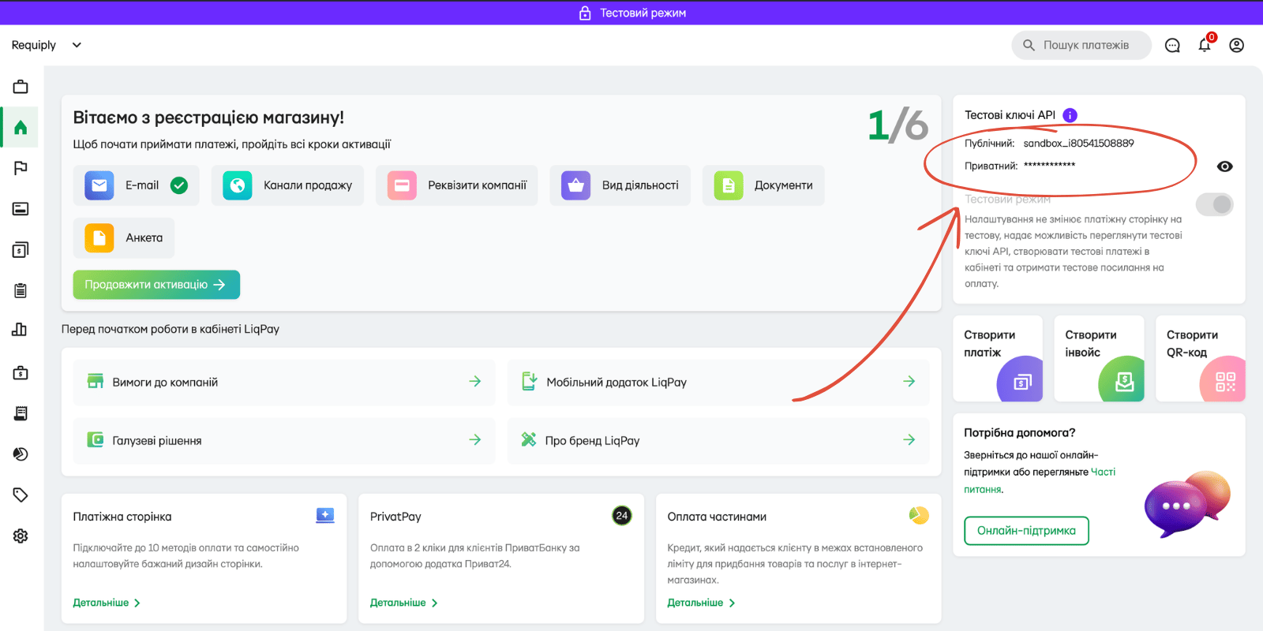Screen dimensions: 1263x631
Task: Click the Оплата частинами pie icon
Action: [x=919, y=516]
